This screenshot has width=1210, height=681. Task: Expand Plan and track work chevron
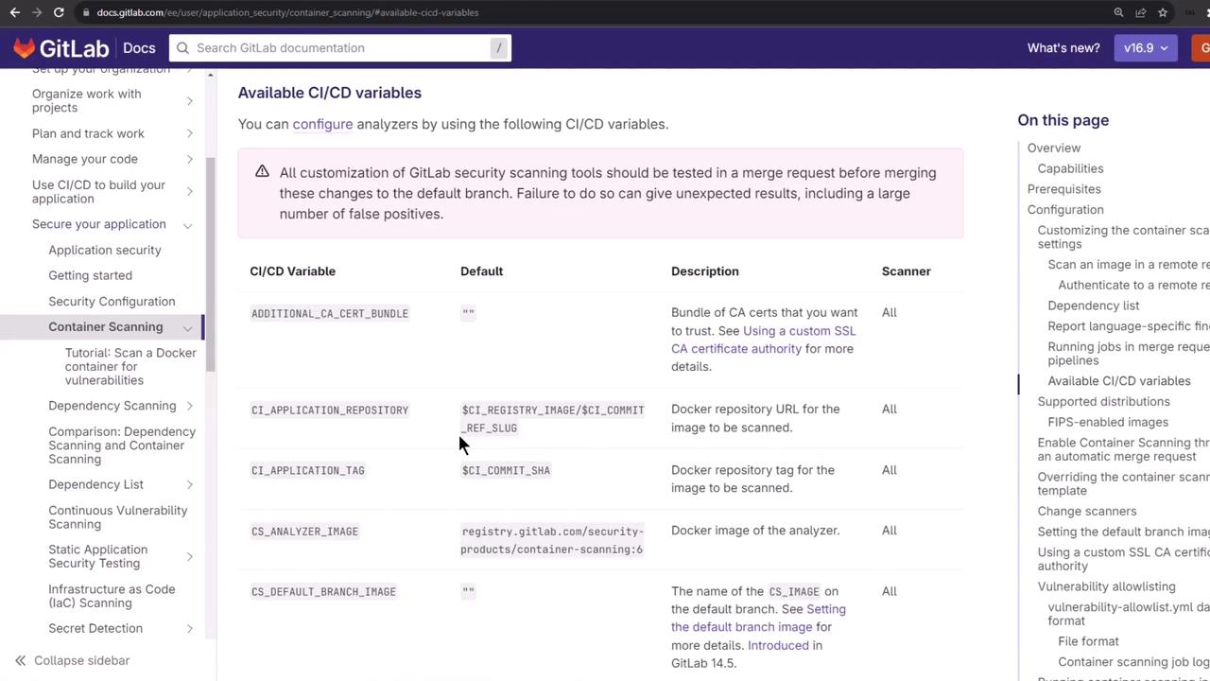point(189,133)
